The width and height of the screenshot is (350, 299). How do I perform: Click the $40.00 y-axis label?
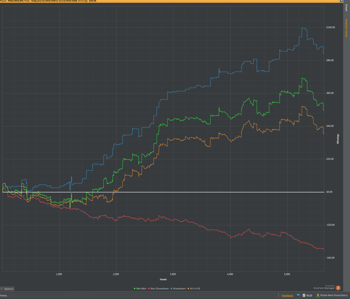tap(330, 126)
